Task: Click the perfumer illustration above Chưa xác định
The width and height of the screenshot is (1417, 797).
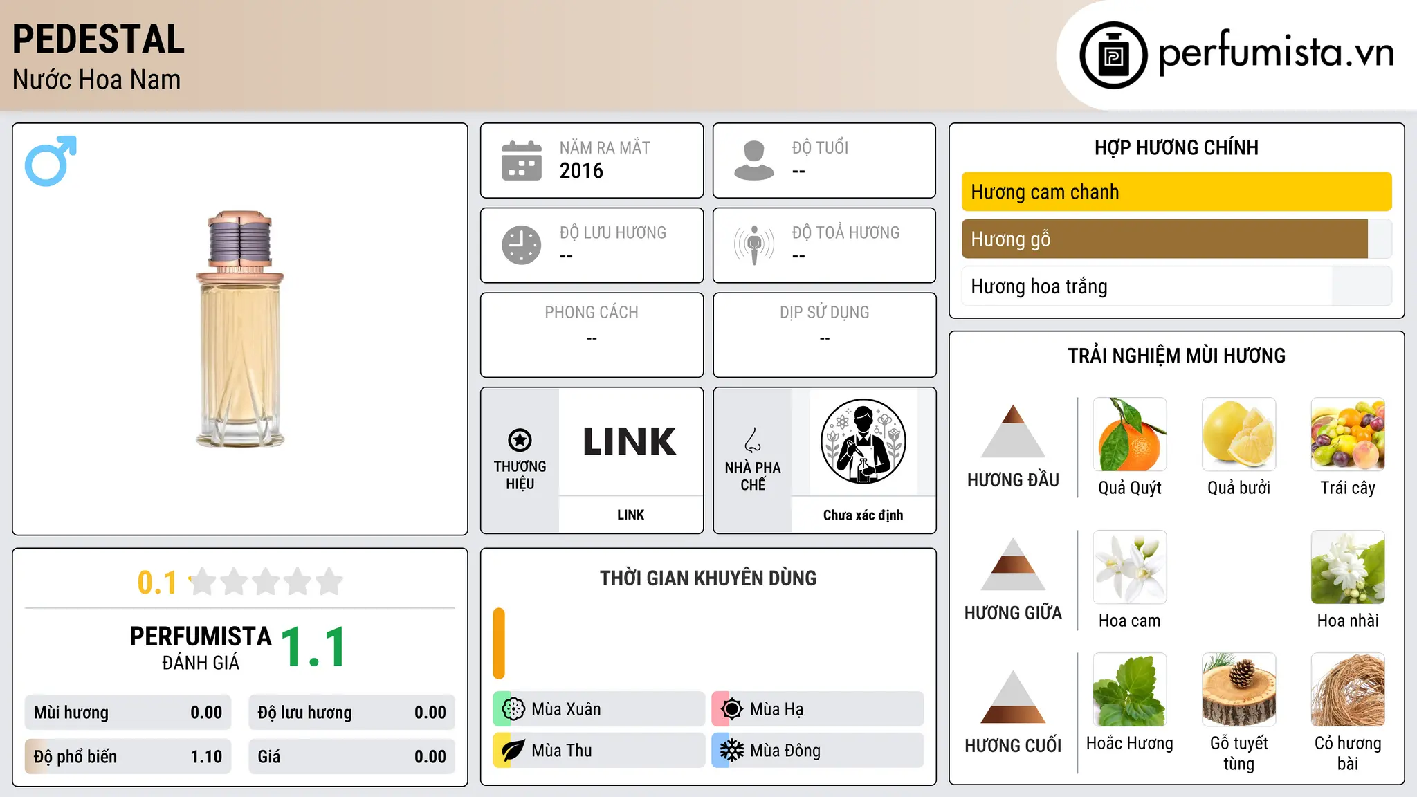Action: [863, 441]
